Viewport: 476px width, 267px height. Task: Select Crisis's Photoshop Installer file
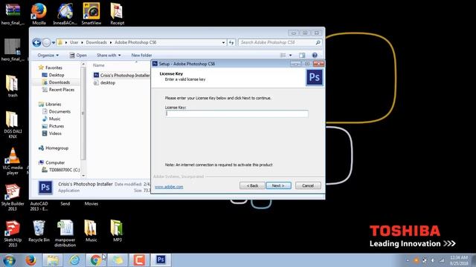(x=122, y=75)
